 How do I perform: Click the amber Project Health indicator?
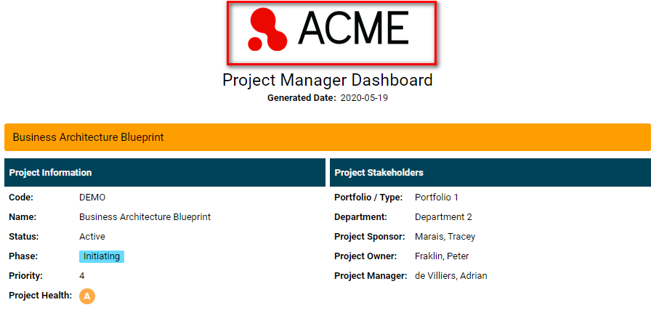tap(87, 296)
